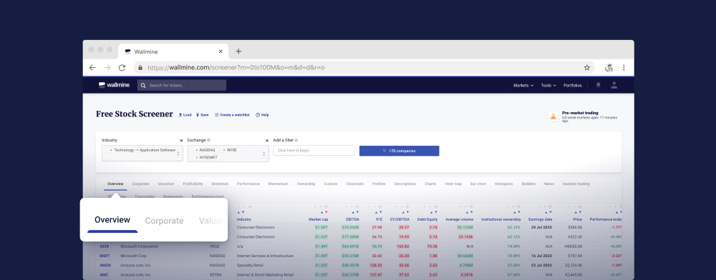Open the Insiders trading tab
This screenshot has height=280, width=716.
click(x=576, y=184)
